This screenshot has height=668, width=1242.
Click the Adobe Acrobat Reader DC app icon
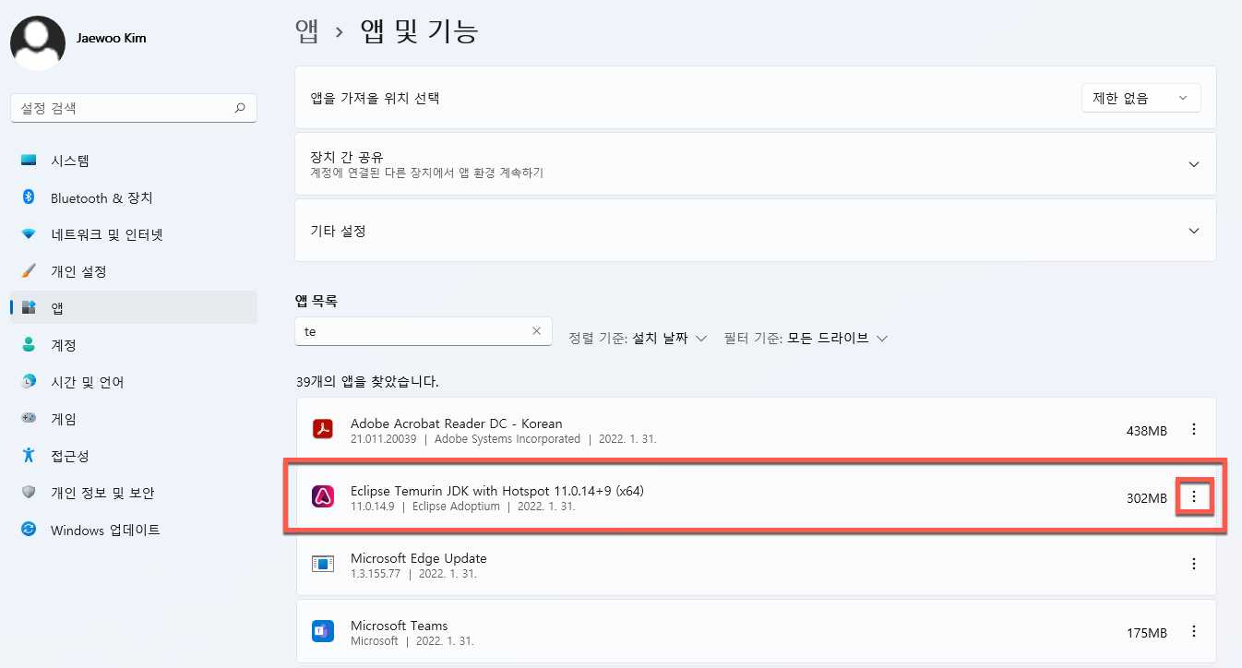[x=322, y=429]
